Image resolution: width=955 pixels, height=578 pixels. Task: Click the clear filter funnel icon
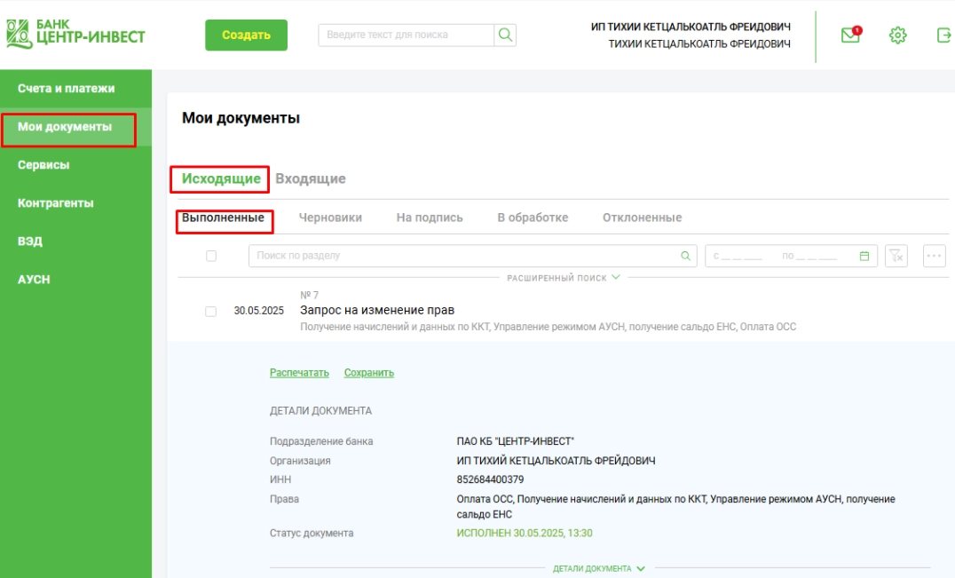point(896,256)
